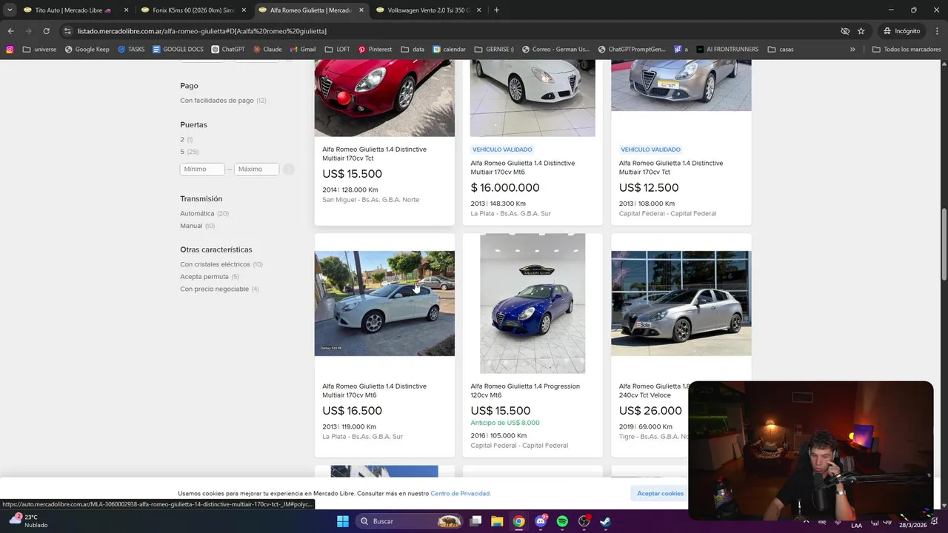The height and width of the screenshot is (533, 948).
Task: Open Discord from the taskbar
Action: [x=541, y=521]
